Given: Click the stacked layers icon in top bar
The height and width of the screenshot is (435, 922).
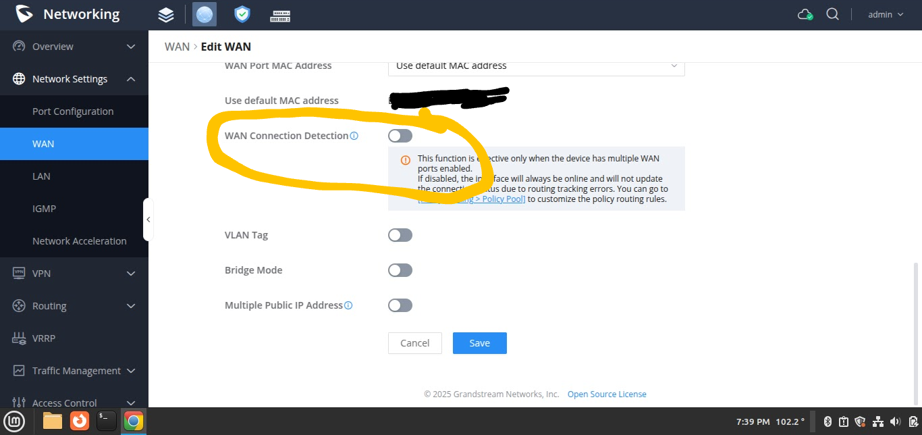Looking at the screenshot, I should pos(166,15).
